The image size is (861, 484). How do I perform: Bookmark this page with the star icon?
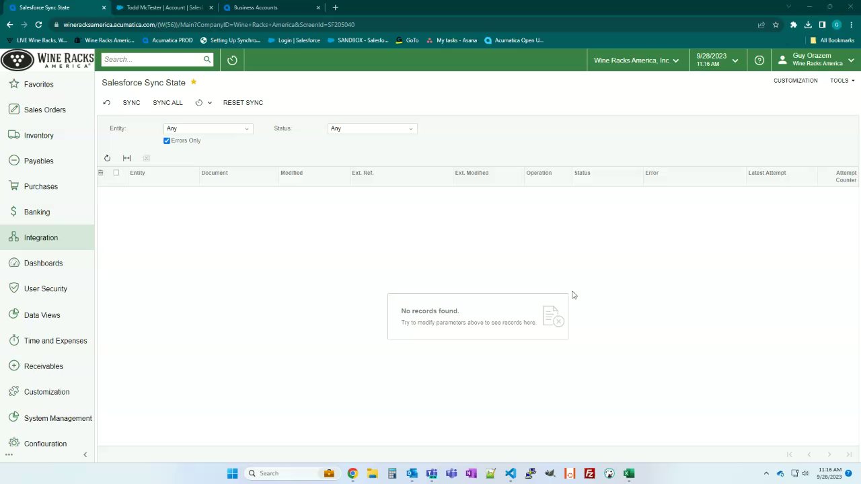(x=776, y=25)
